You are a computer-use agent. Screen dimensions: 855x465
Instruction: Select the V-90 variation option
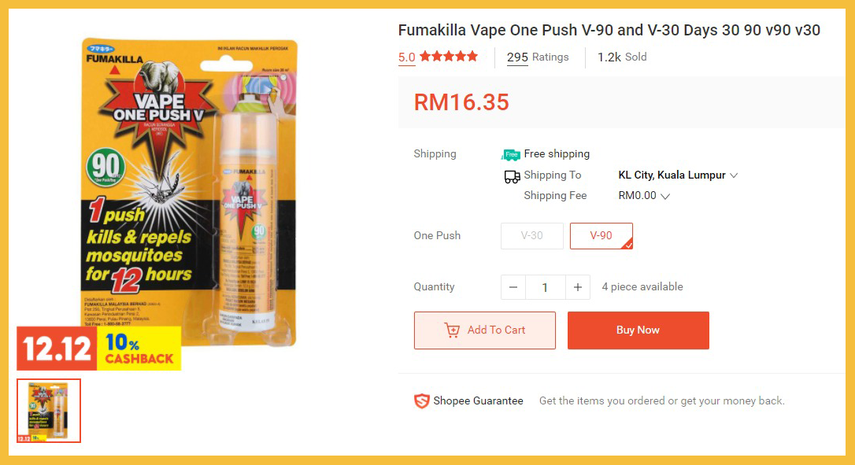[601, 236]
